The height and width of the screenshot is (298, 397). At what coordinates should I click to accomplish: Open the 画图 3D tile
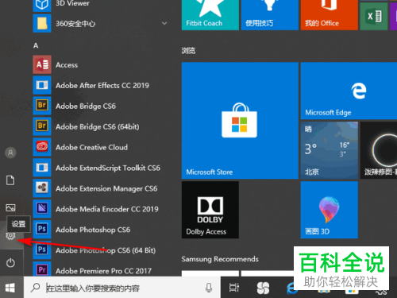tap(330, 210)
